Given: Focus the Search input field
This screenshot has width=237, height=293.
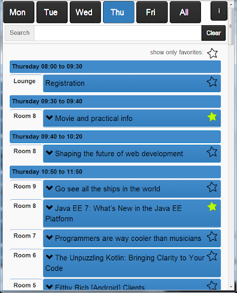Looking at the screenshot, I should pos(118,33).
